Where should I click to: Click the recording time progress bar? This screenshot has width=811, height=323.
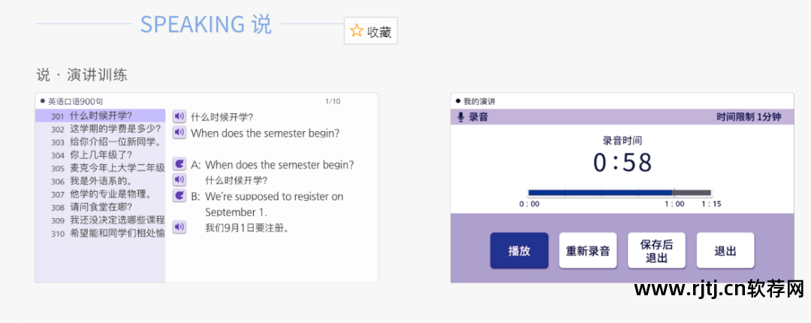tap(619, 193)
